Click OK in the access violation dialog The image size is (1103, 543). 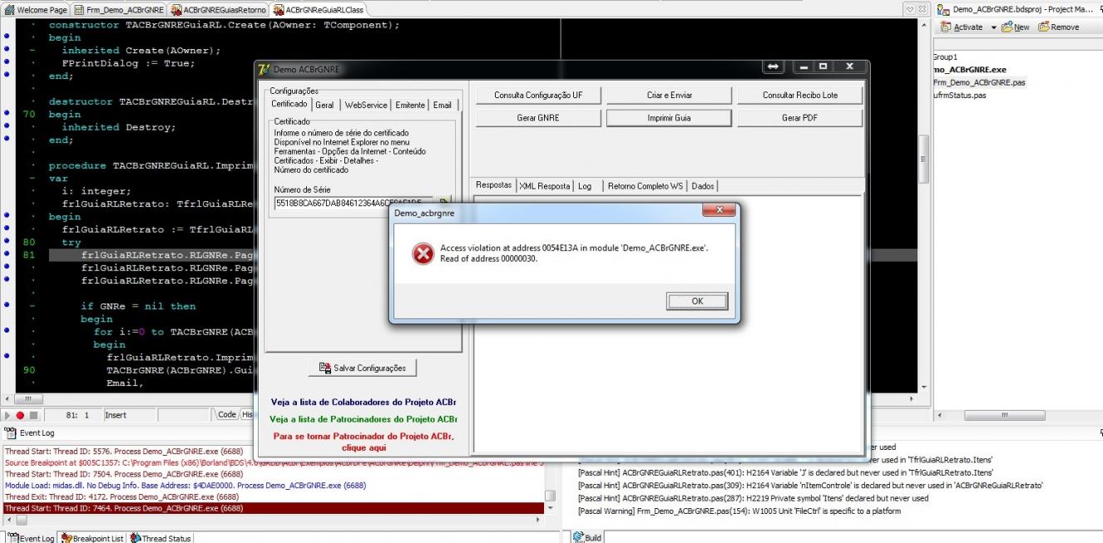(x=697, y=301)
